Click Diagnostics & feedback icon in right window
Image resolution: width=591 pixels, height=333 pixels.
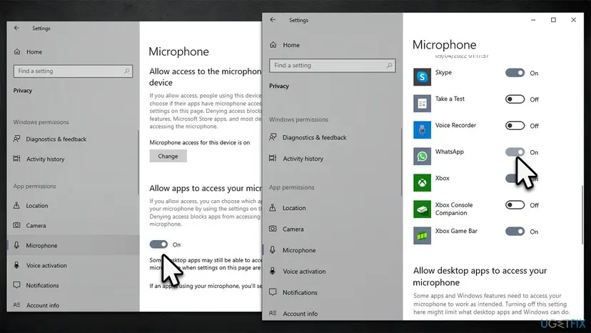(x=273, y=137)
